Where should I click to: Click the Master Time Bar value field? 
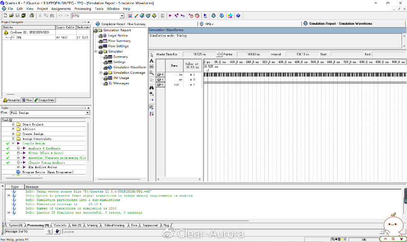199,54
